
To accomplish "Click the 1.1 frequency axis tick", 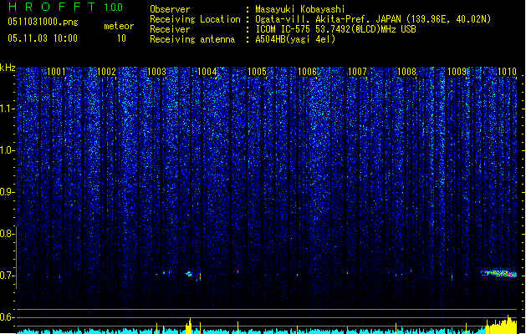I will (8, 109).
